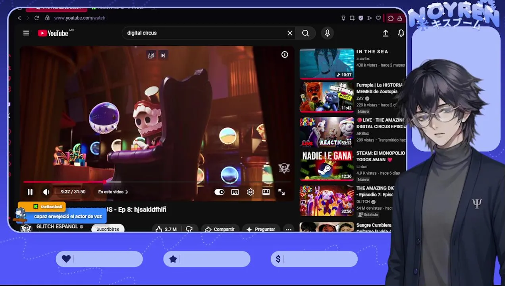
Task: Click the zuaviox channel name
Action: 363,59
